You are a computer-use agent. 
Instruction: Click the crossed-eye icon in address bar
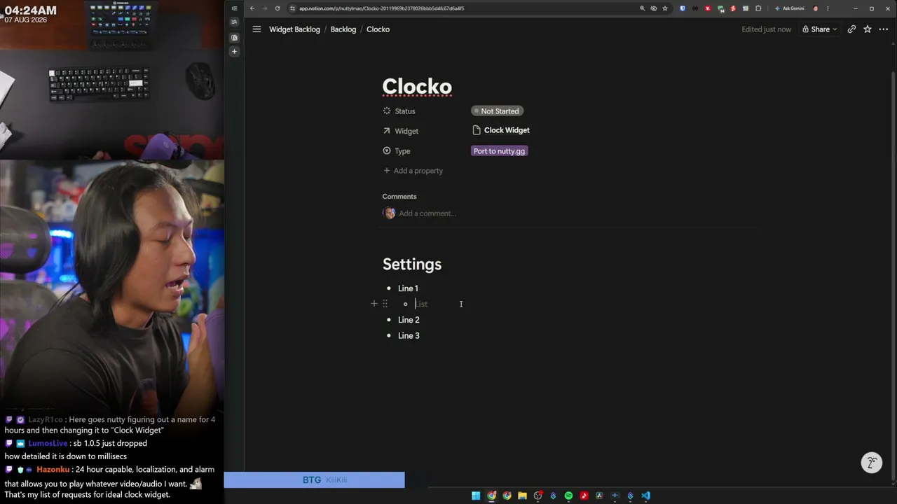coord(654,8)
